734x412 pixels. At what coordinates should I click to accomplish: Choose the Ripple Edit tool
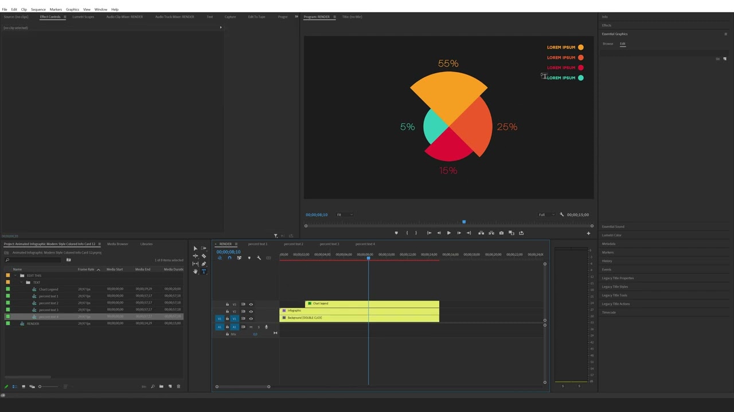[195, 256]
